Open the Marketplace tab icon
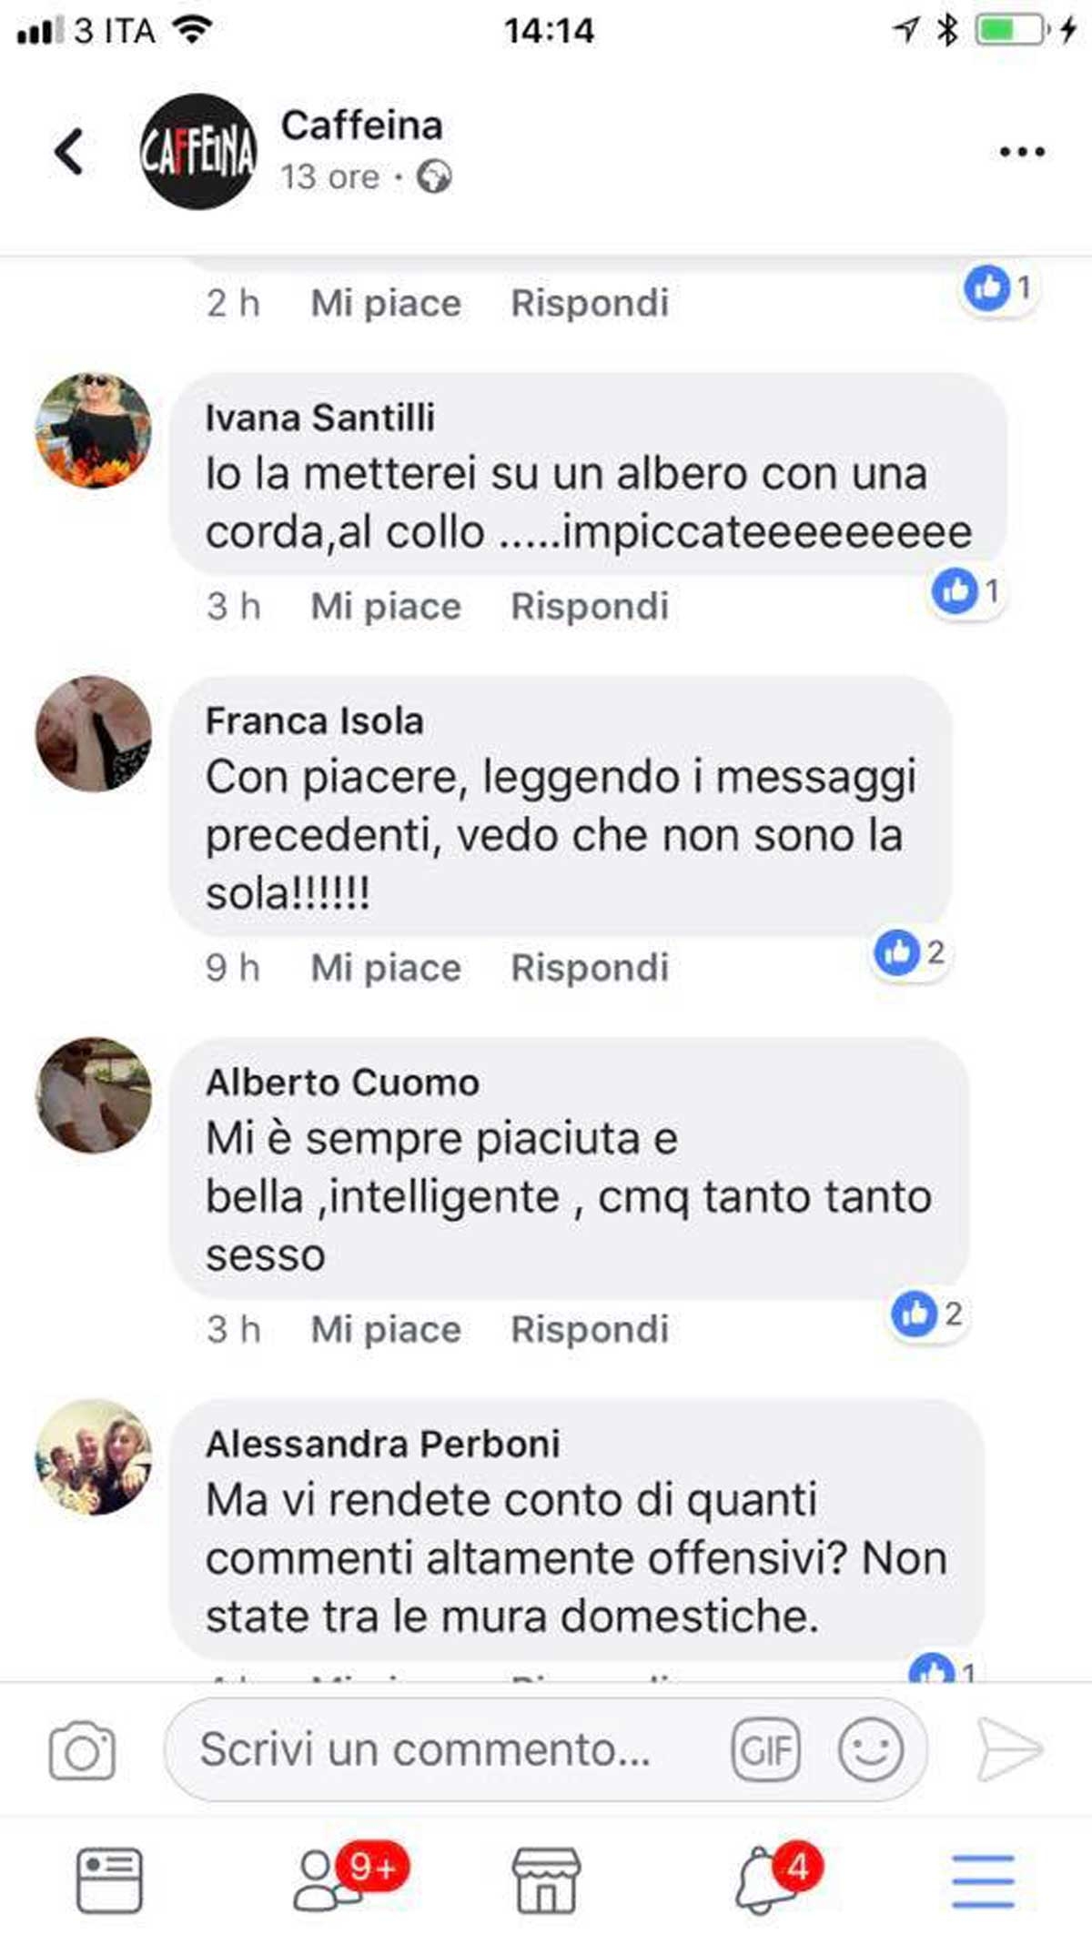This screenshot has width=1092, height=1944. (x=546, y=1880)
